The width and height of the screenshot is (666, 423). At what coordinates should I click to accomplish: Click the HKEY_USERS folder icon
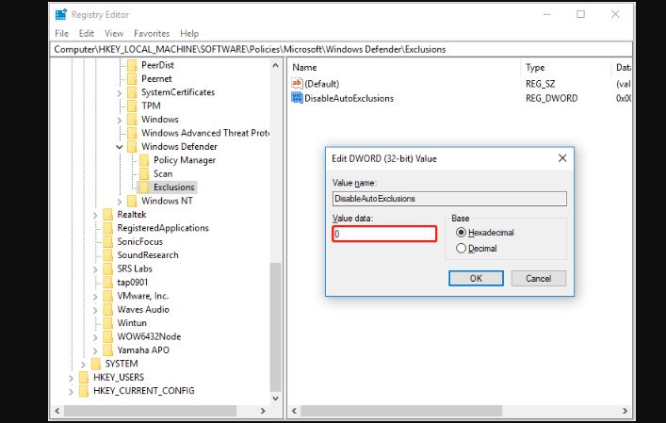(x=84, y=377)
